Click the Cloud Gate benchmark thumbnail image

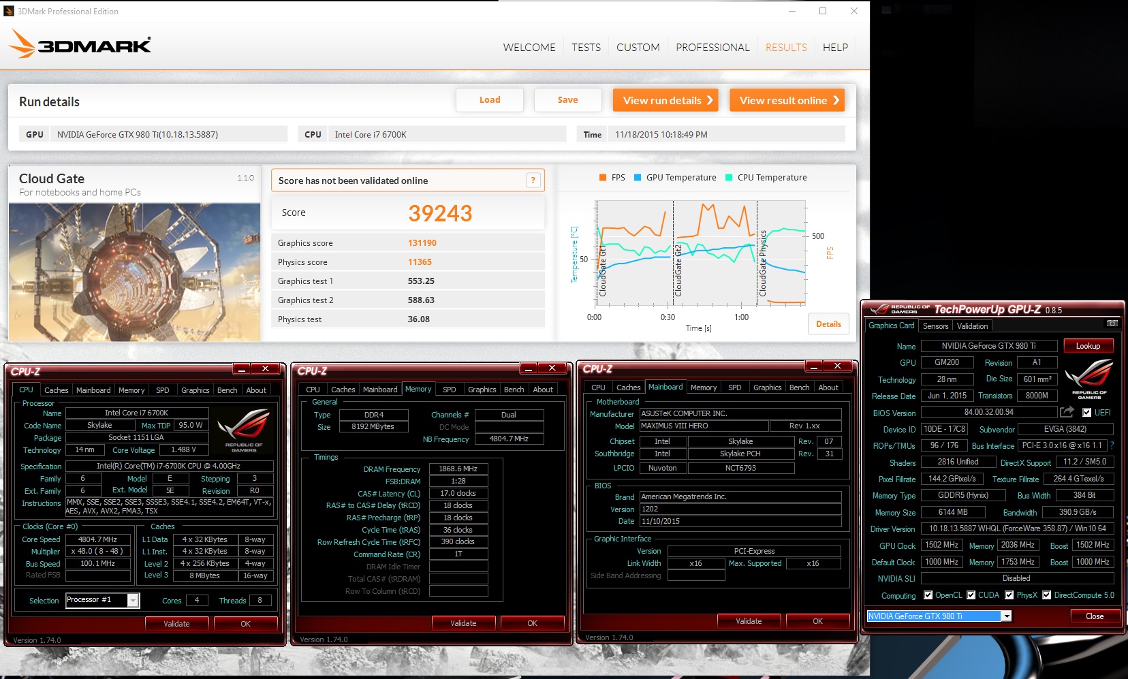coord(134,272)
